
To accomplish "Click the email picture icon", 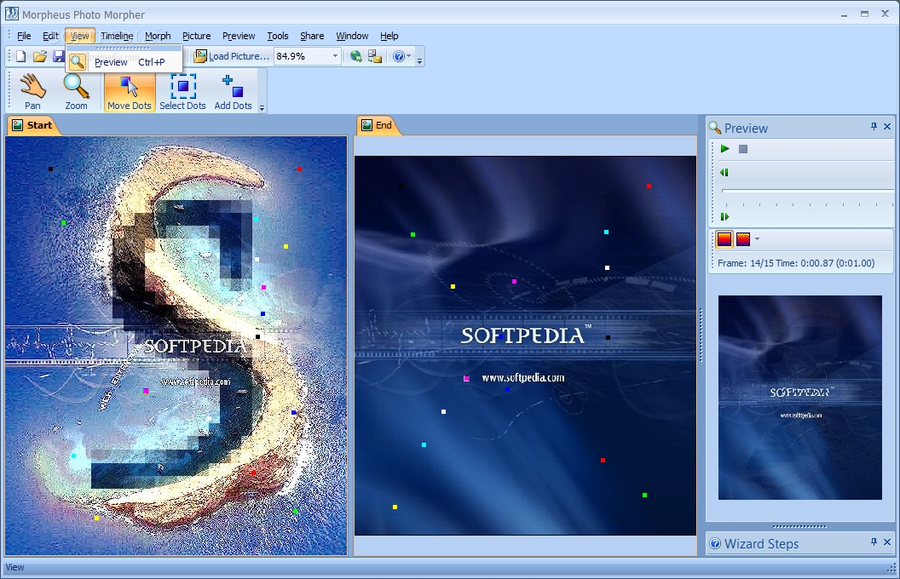I will (375, 56).
